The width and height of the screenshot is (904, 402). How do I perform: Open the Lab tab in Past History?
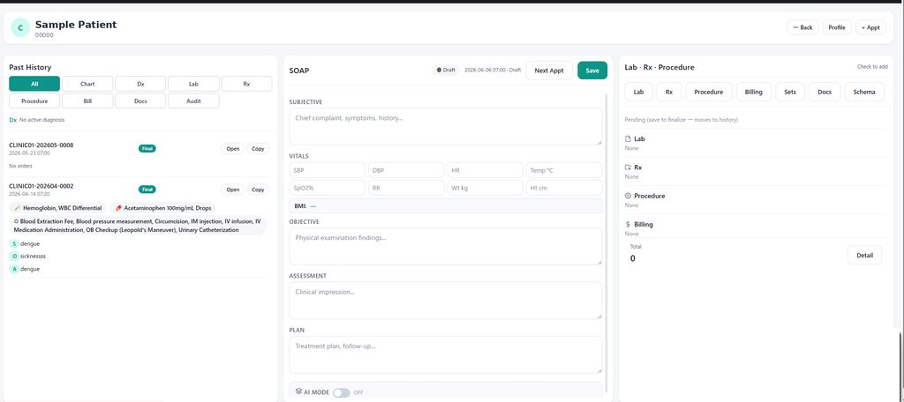point(193,84)
